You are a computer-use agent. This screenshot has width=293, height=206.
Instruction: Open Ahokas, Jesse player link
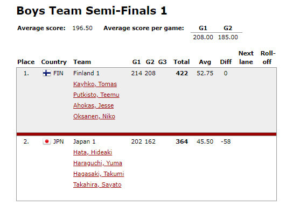point(93,105)
